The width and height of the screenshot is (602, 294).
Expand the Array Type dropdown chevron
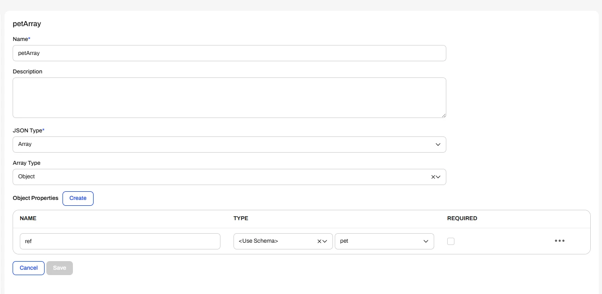coord(438,177)
